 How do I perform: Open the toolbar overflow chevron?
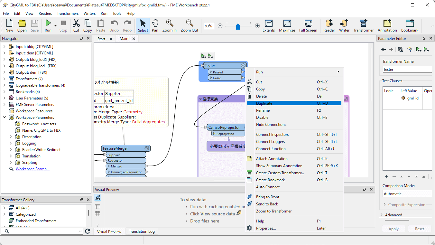tap(432, 26)
